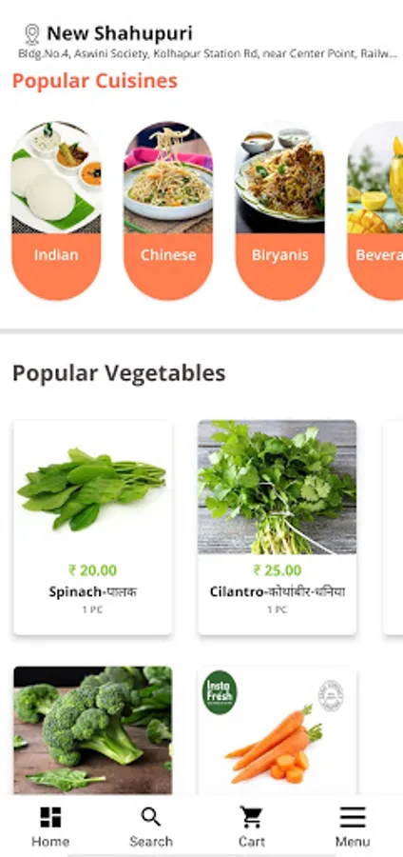Tap the Insta Fresh green badge
Screen dimensions: 403x857
(x=220, y=693)
